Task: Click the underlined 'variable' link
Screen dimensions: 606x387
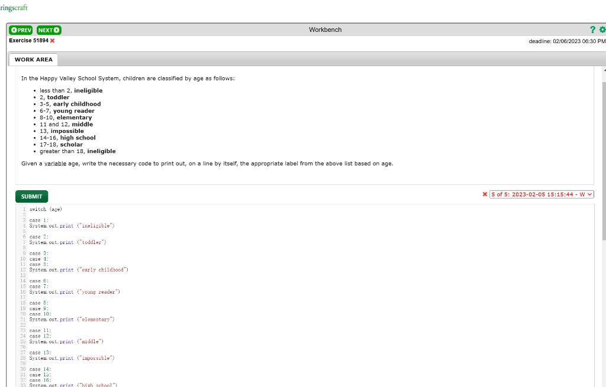Action: point(55,164)
